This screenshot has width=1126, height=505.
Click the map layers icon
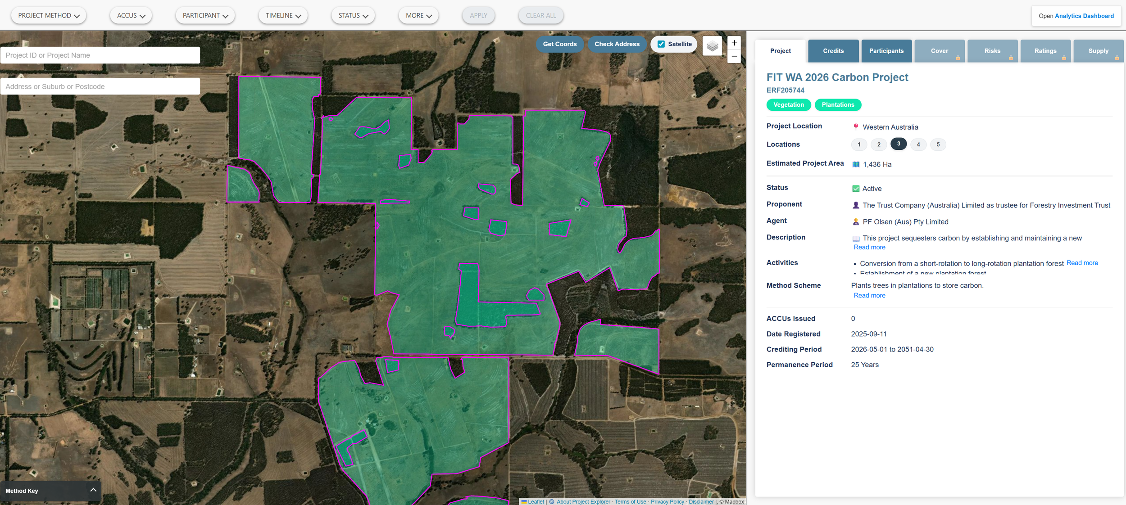tap(712, 46)
